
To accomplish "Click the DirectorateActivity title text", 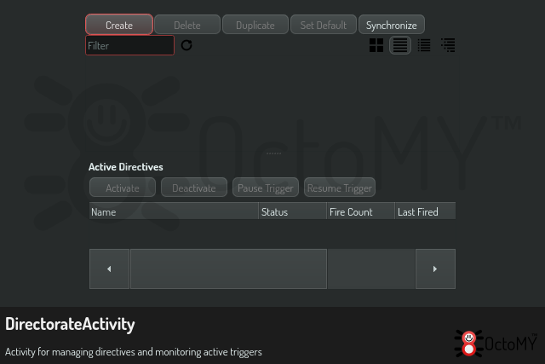I will coord(70,324).
